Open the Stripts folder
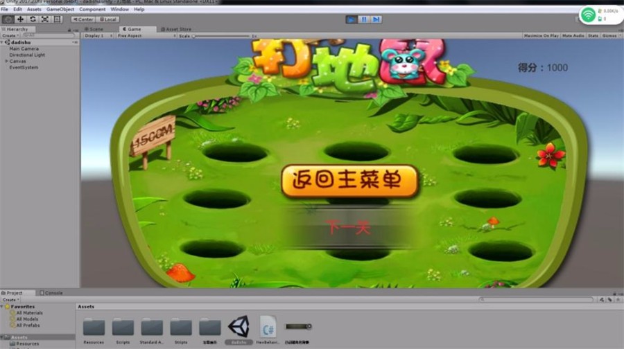 (x=181, y=328)
